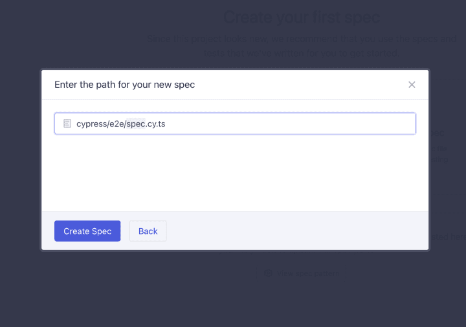Click the 'cypress' folder segment in the path

pos(91,123)
